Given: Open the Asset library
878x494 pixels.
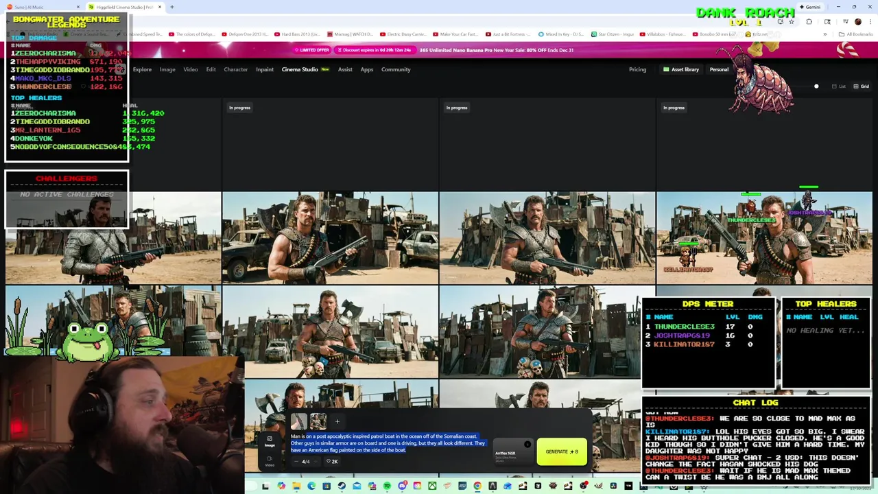Looking at the screenshot, I should click(680, 69).
